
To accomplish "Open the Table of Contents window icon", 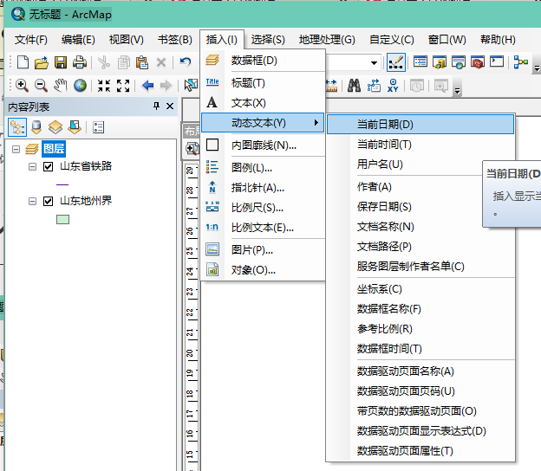I will 420,62.
